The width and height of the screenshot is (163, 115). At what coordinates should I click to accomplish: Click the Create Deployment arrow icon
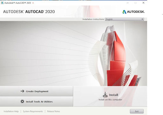[22, 91]
